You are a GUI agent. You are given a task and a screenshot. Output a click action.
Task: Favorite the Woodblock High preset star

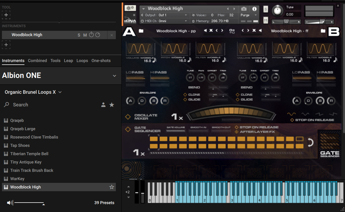pyautogui.click(x=112, y=187)
